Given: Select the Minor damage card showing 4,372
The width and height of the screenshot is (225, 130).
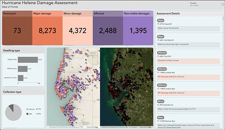Looking at the screenshot, I should click(x=78, y=28).
